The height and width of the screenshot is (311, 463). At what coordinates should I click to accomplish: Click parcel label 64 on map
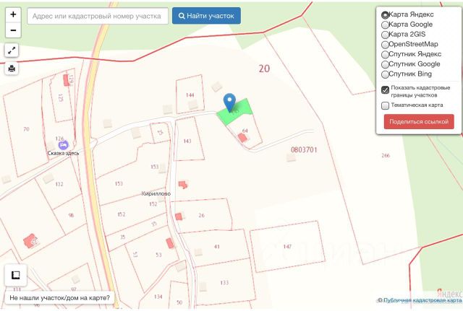click(245, 131)
